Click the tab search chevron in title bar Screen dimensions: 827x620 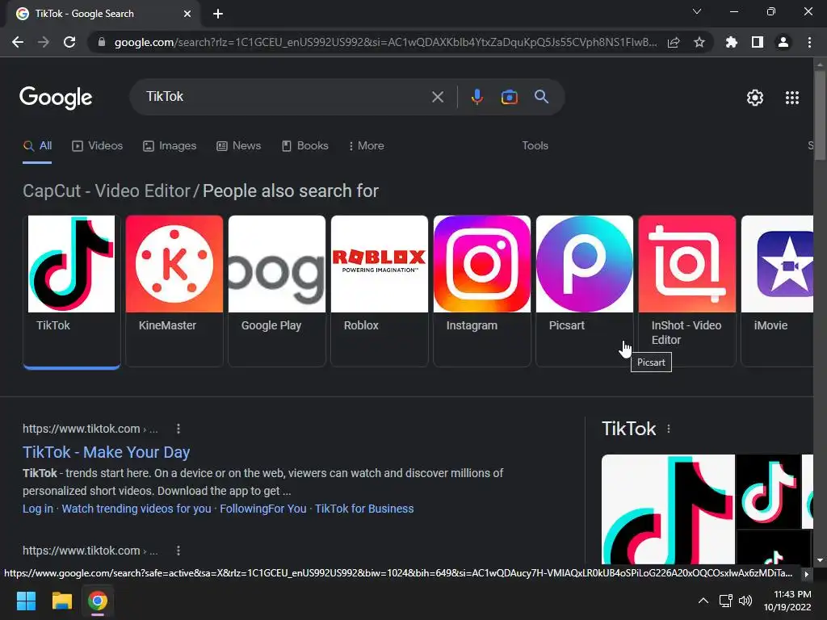(697, 11)
